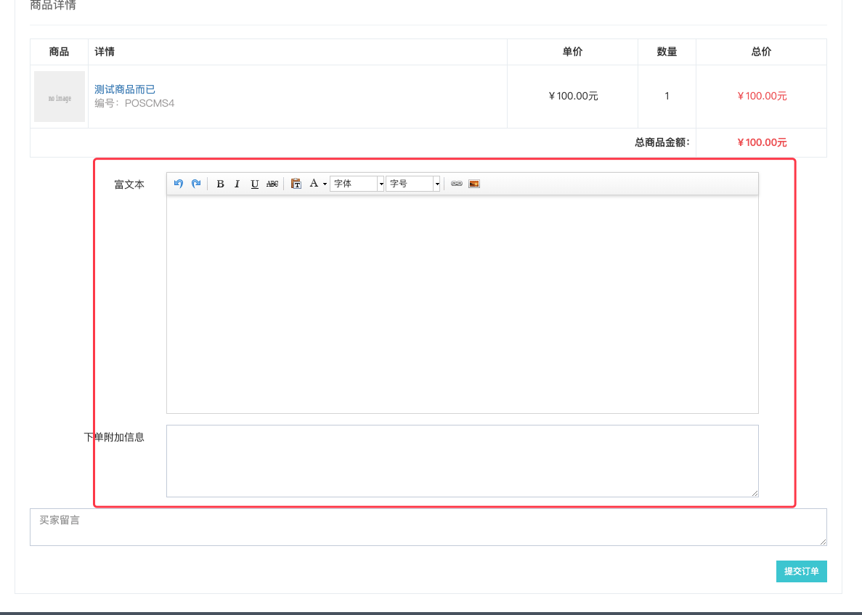This screenshot has height=615, width=862.
Task: Toggle italic formatting
Action: [x=237, y=184]
